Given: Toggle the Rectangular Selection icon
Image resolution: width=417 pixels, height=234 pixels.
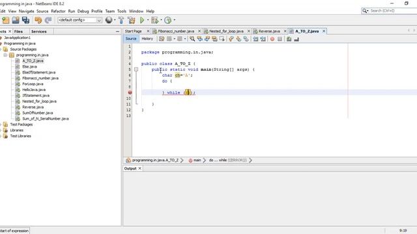Looking at the screenshot, I should click(222, 39).
